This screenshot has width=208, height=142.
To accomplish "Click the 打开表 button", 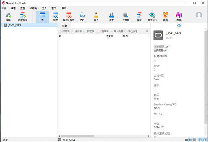I will pos(64,31).
